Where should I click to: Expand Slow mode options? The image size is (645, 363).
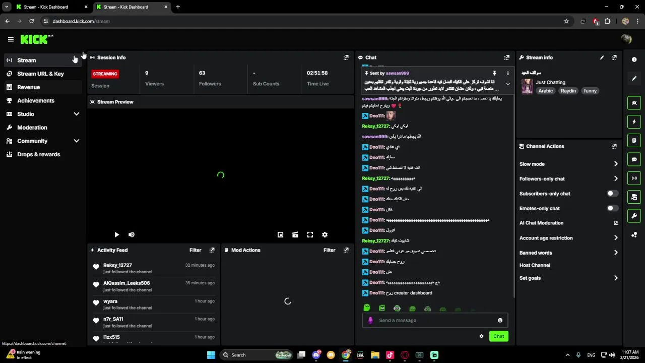pyautogui.click(x=616, y=164)
